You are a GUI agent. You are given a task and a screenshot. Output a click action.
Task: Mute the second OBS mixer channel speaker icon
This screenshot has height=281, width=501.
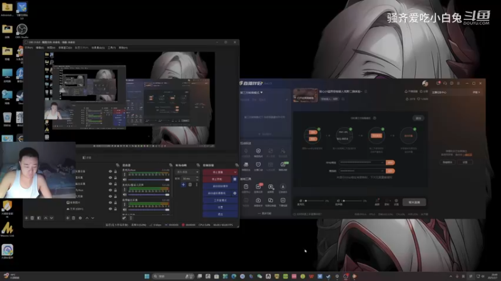125,194
